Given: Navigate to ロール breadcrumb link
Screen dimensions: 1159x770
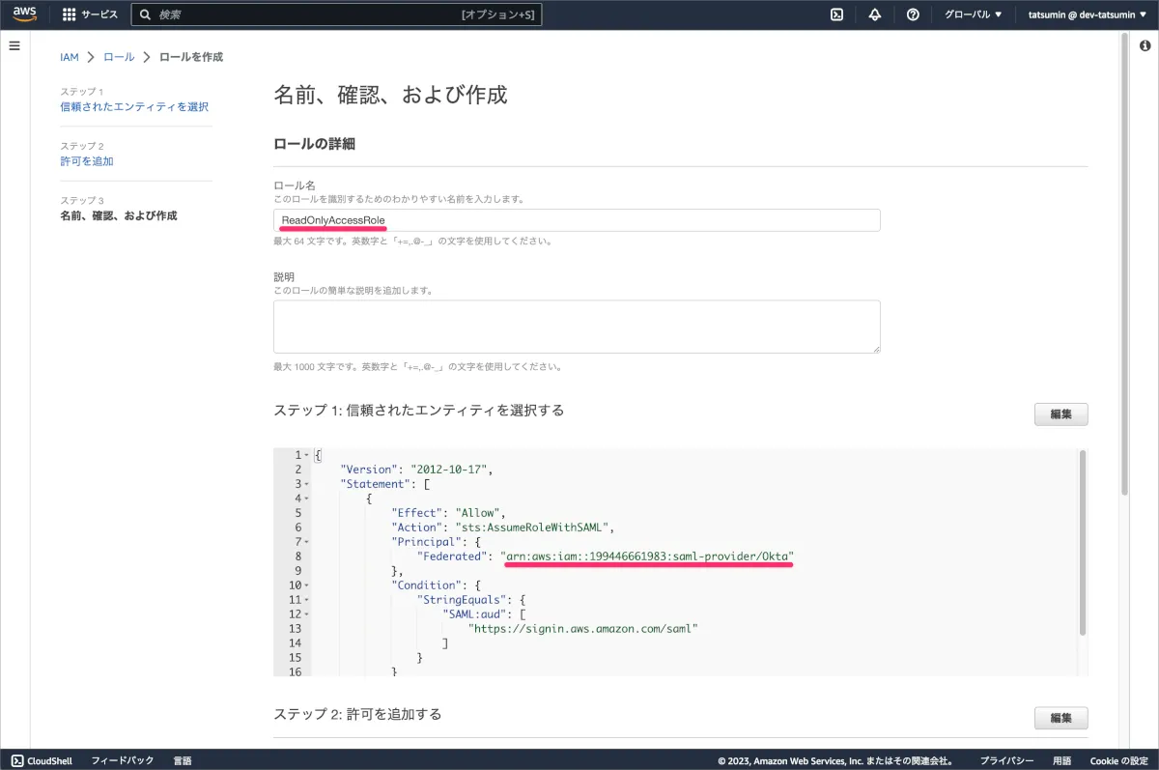Looking at the screenshot, I should point(119,57).
